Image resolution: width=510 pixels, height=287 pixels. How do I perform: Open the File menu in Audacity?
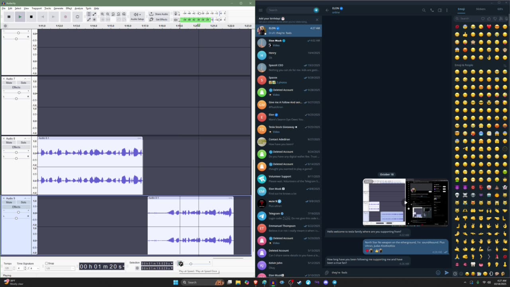(4, 8)
